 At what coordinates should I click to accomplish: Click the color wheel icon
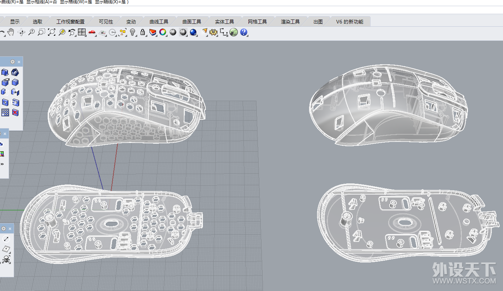[x=163, y=32]
